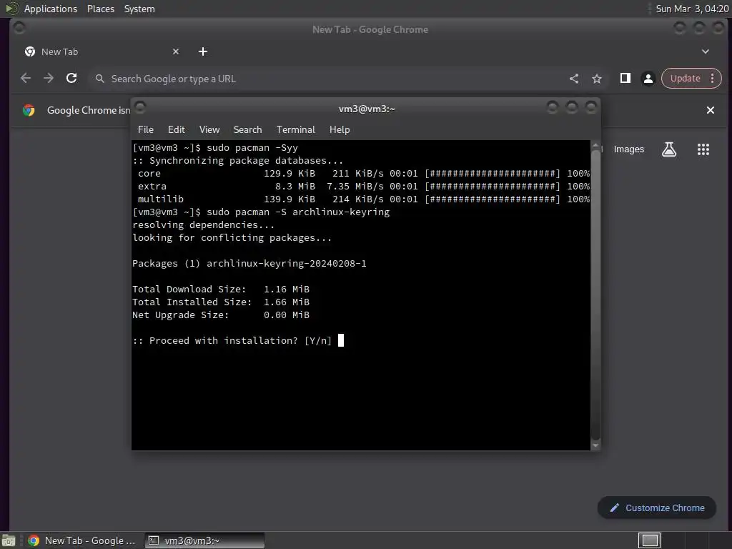
Task: Open a new Chrome tab with plus
Action: 202,51
